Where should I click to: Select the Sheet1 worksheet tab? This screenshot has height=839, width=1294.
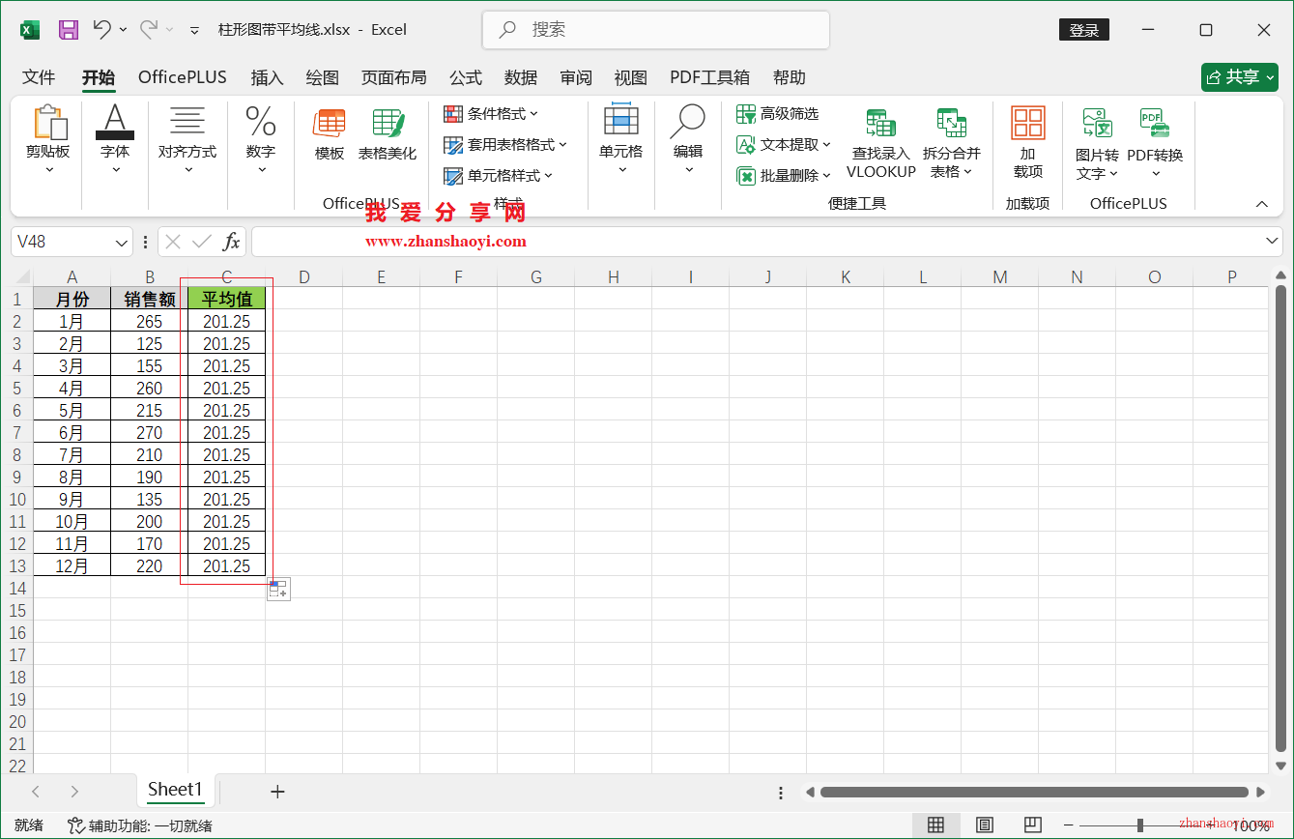pos(175,790)
